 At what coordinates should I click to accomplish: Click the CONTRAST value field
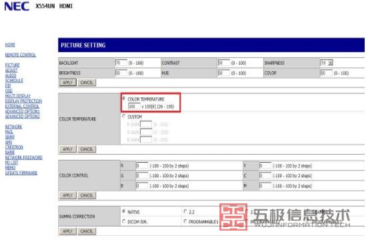click(223, 63)
